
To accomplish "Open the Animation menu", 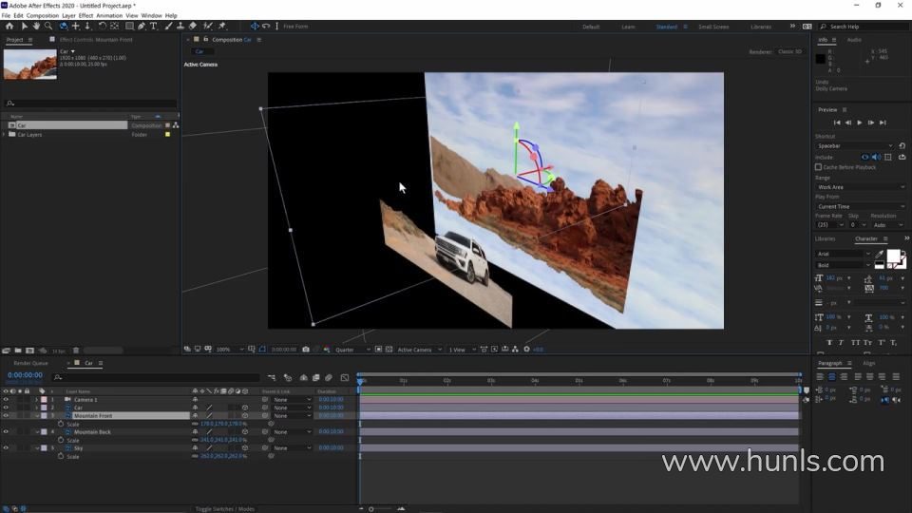I will [x=109, y=15].
